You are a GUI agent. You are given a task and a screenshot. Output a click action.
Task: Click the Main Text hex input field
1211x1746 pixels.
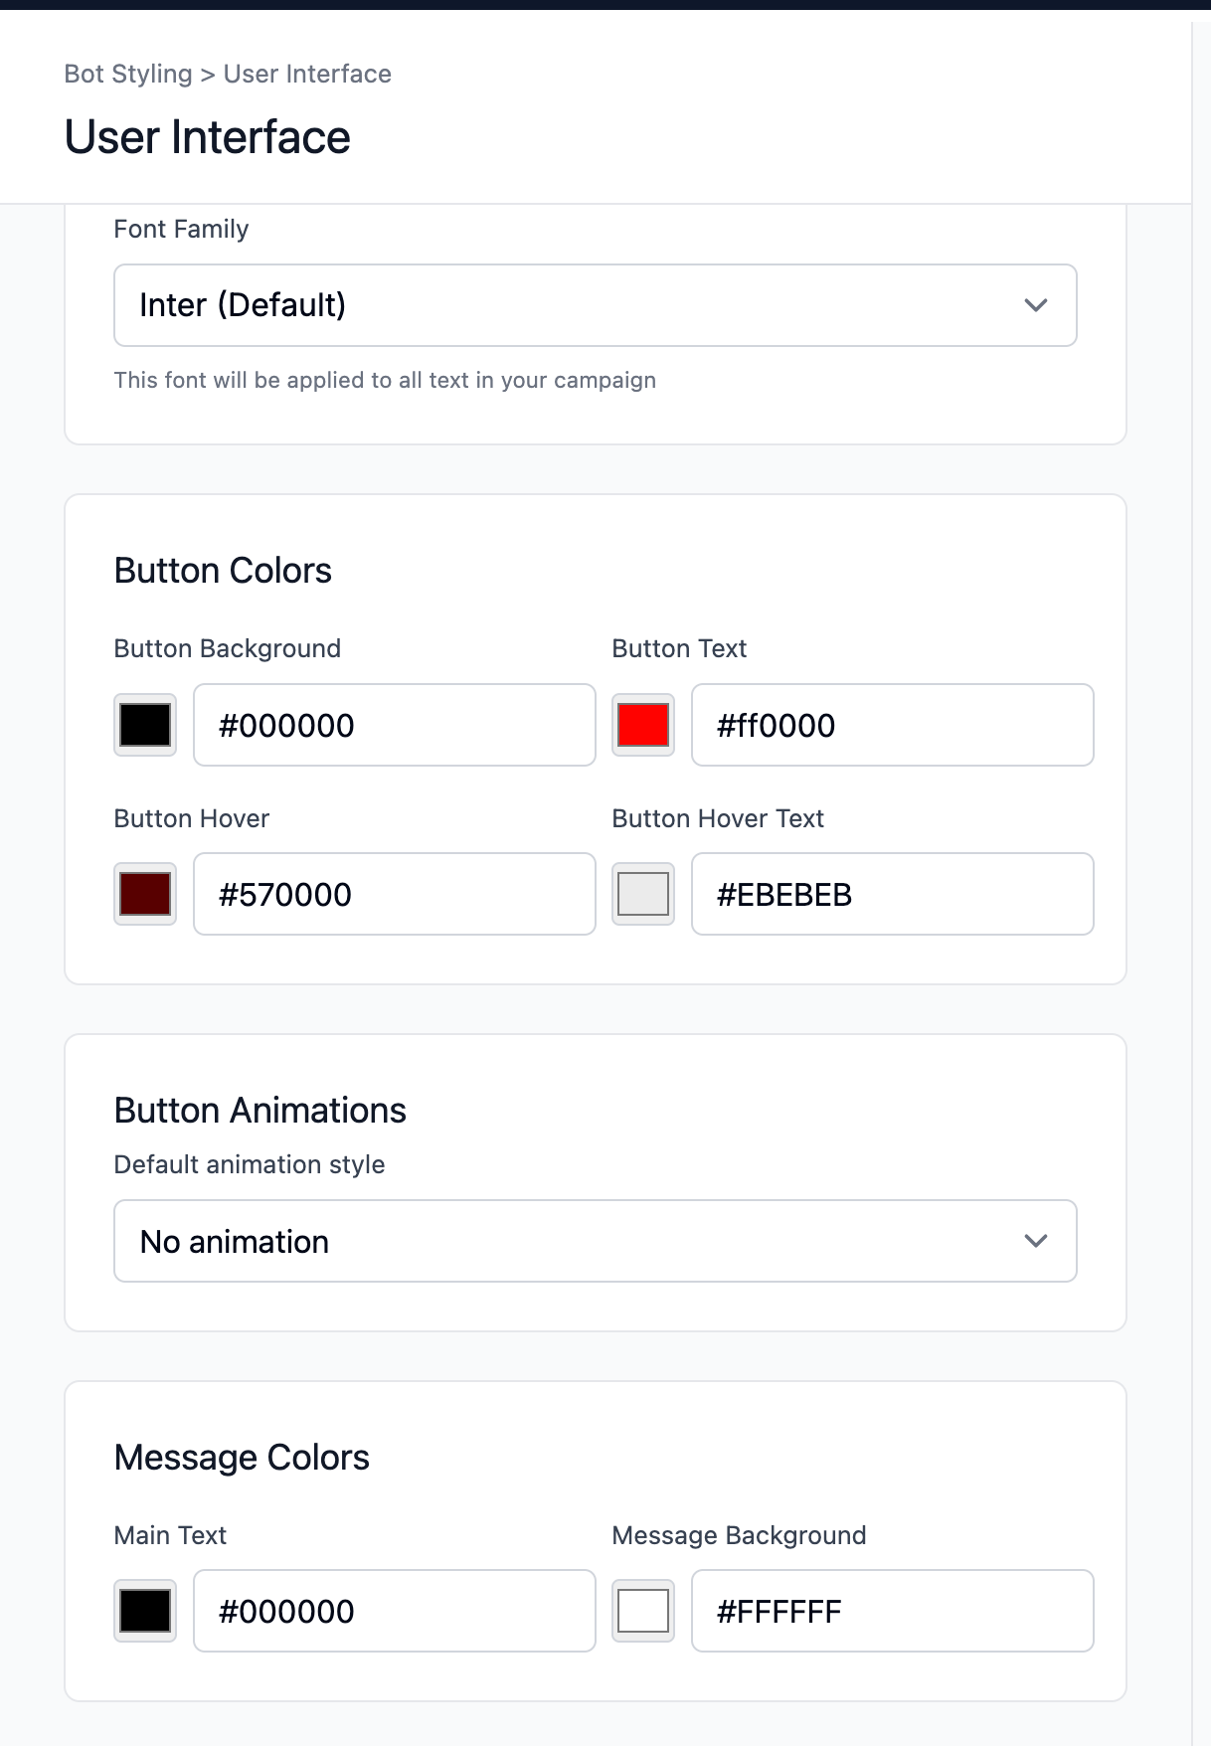click(x=394, y=1611)
